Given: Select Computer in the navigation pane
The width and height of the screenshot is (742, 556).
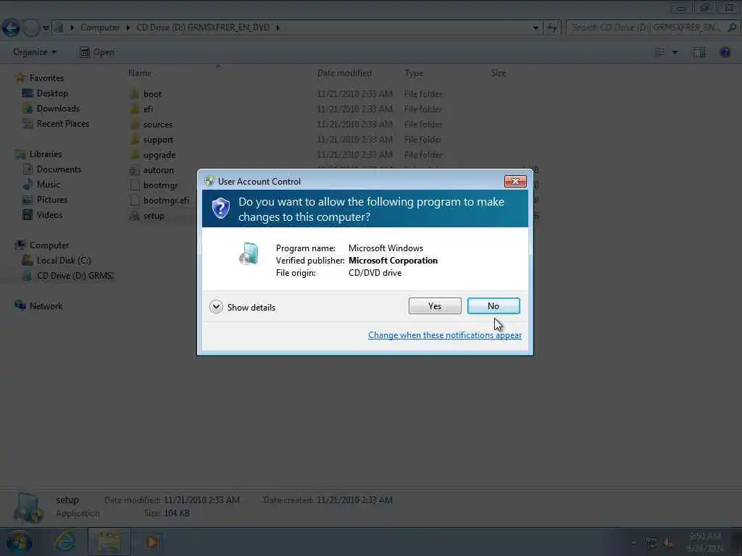Looking at the screenshot, I should 49,245.
